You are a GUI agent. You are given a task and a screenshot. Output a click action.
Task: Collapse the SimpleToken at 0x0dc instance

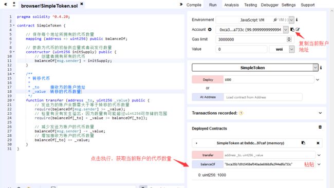(x=196, y=143)
